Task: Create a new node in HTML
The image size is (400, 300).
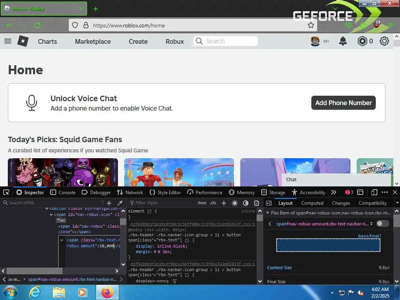Action: (109, 203)
